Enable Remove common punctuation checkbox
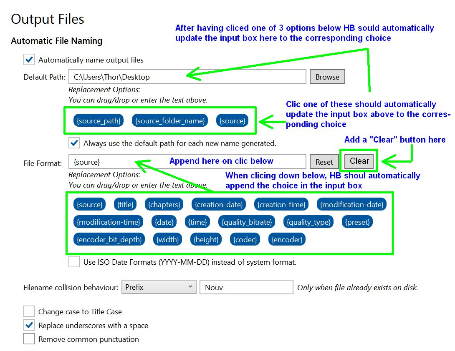This screenshot has height=351, width=455. (29, 339)
